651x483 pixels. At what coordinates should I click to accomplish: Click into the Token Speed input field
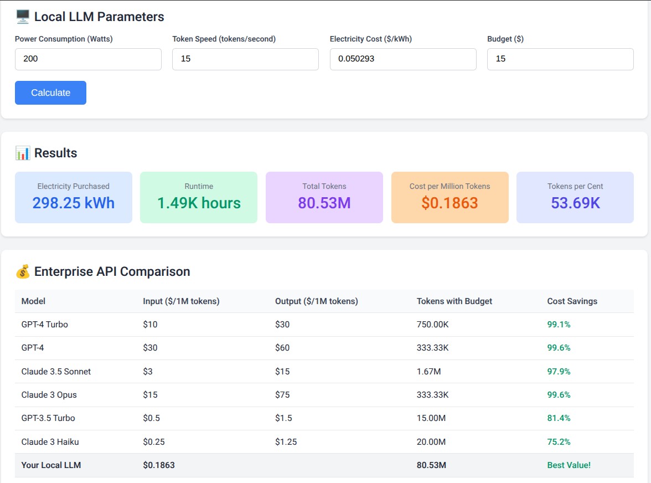(245, 59)
